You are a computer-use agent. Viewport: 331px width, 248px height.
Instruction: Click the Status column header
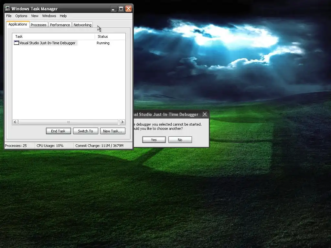point(110,36)
